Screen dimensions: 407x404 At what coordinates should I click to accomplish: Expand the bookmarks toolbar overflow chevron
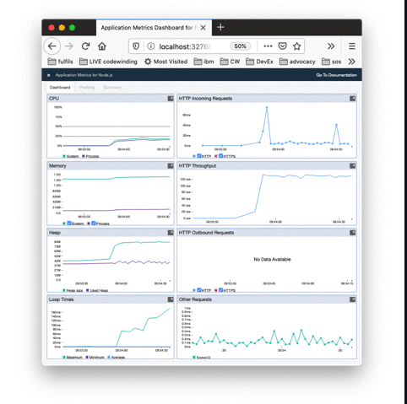point(351,62)
